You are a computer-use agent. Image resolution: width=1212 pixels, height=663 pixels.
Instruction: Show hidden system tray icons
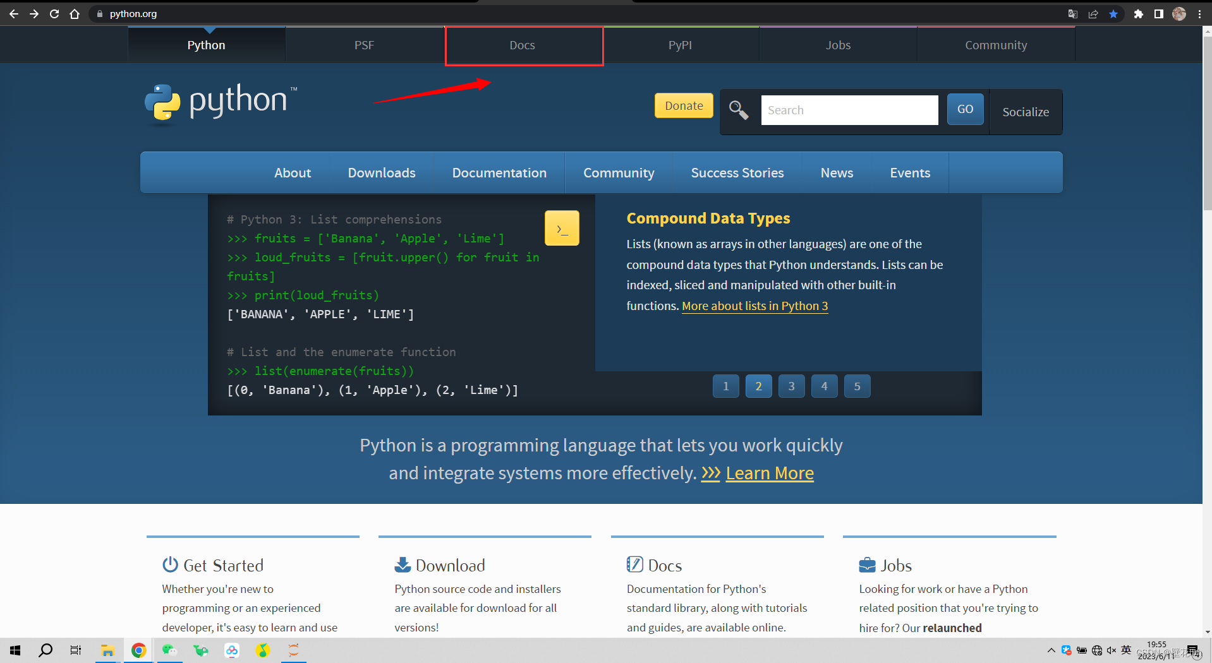pos(1051,650)
